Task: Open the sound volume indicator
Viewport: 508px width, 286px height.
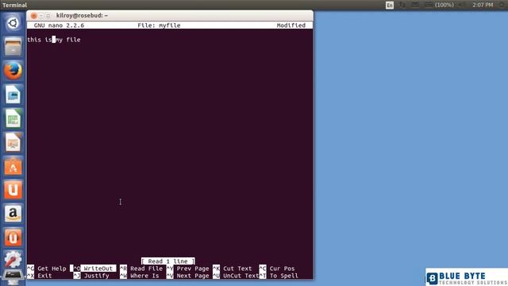Action: click(x=462, y=5)
